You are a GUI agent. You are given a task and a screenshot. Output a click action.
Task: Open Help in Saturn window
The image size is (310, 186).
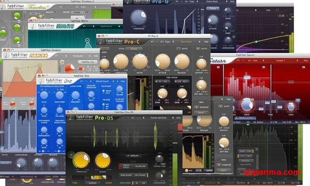click(305, 60)
